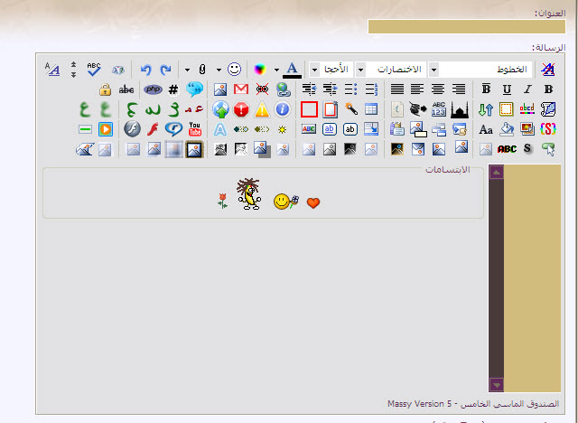578x423 pixels.
Task: Click the Redo arrow icon
Action: coord(165,70)
